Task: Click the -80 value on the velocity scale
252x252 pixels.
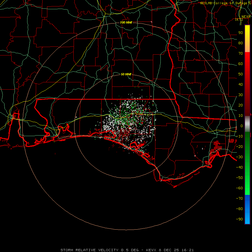Action: coord(239,209)
